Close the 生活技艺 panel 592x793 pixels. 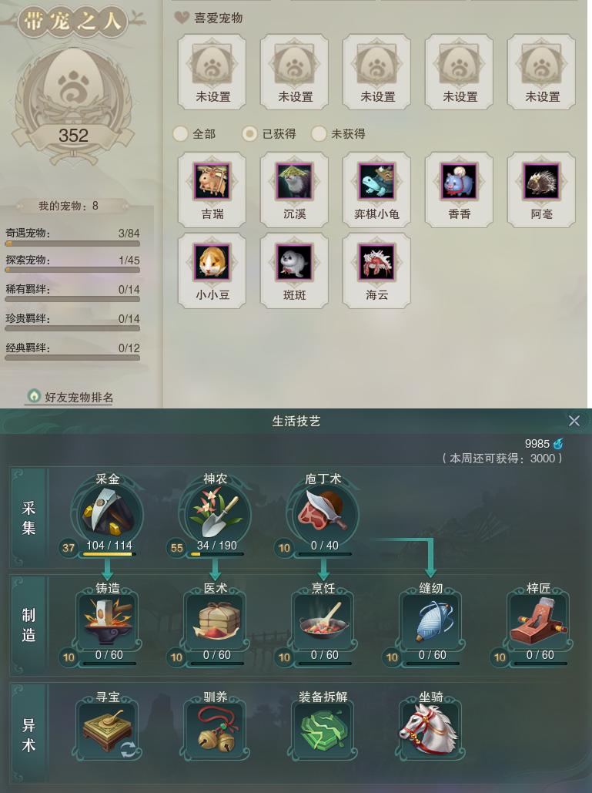click(574, 421)
